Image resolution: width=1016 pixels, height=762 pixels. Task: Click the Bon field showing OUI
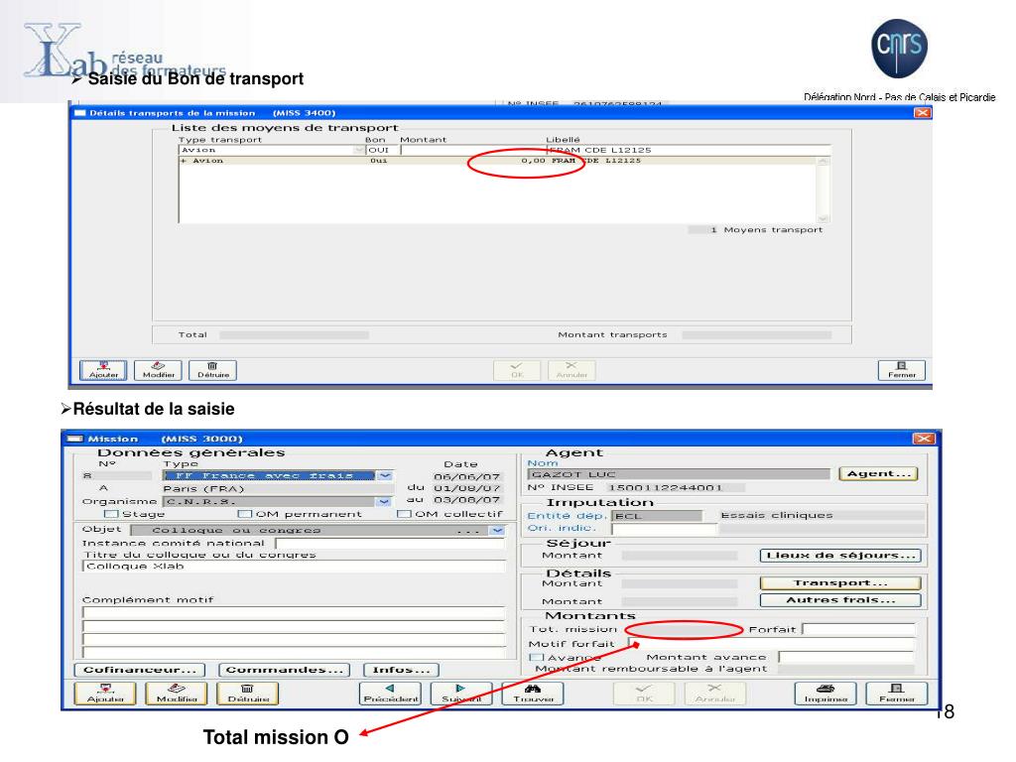[382, 150]
